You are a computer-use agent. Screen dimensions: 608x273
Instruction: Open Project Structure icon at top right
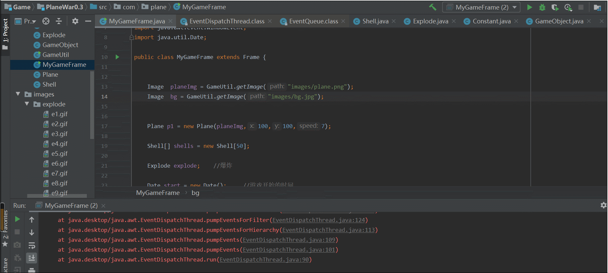point(597,7)
